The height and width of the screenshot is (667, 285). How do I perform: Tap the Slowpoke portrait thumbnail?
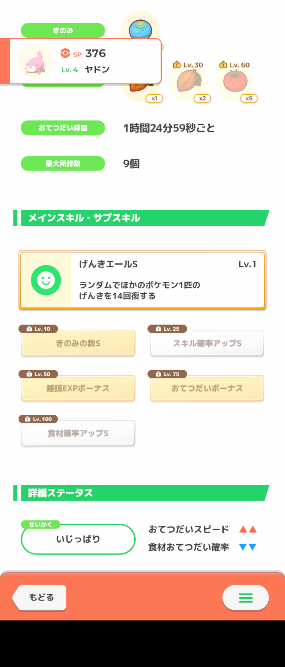pos(35,61)
